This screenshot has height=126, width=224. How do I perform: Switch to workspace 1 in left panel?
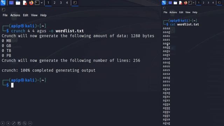coord(48,3)
